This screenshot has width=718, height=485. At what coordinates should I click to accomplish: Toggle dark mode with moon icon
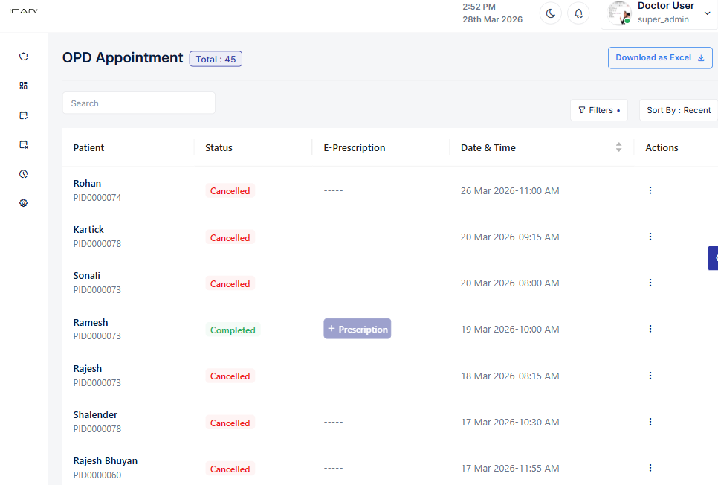point(550,13)
